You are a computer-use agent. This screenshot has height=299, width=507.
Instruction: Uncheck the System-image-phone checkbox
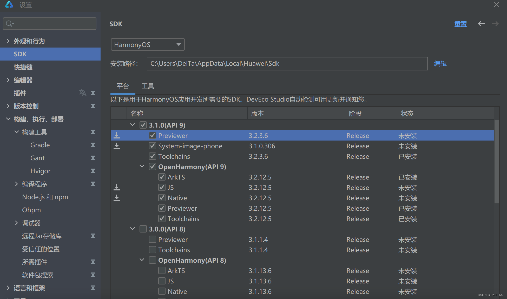(x=153, y=146)
